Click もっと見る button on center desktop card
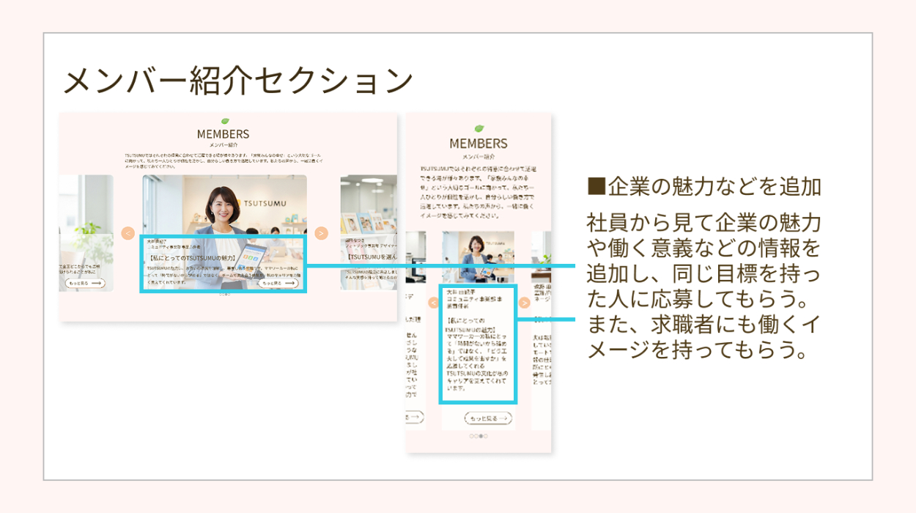Screen dimensions: 916x513 [278, 283]
